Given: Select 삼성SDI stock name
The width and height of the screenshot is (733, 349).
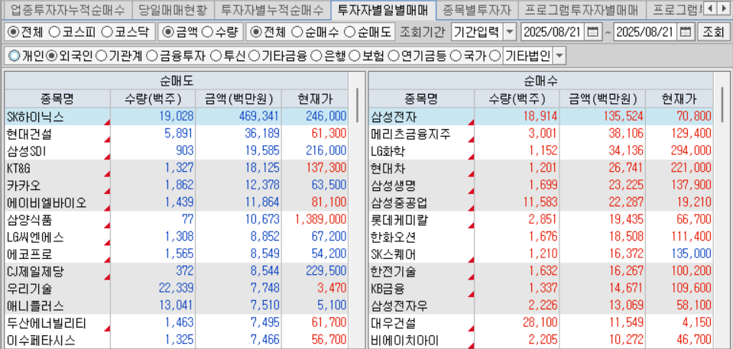Looking at the screenshot, I should click(27, 151).
